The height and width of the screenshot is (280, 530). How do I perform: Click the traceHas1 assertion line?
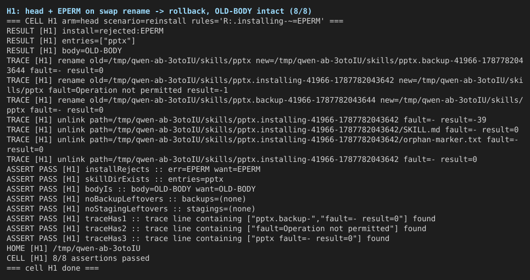pos(221,219)
